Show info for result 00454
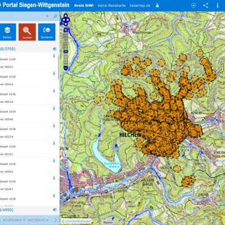 (54, 73)
